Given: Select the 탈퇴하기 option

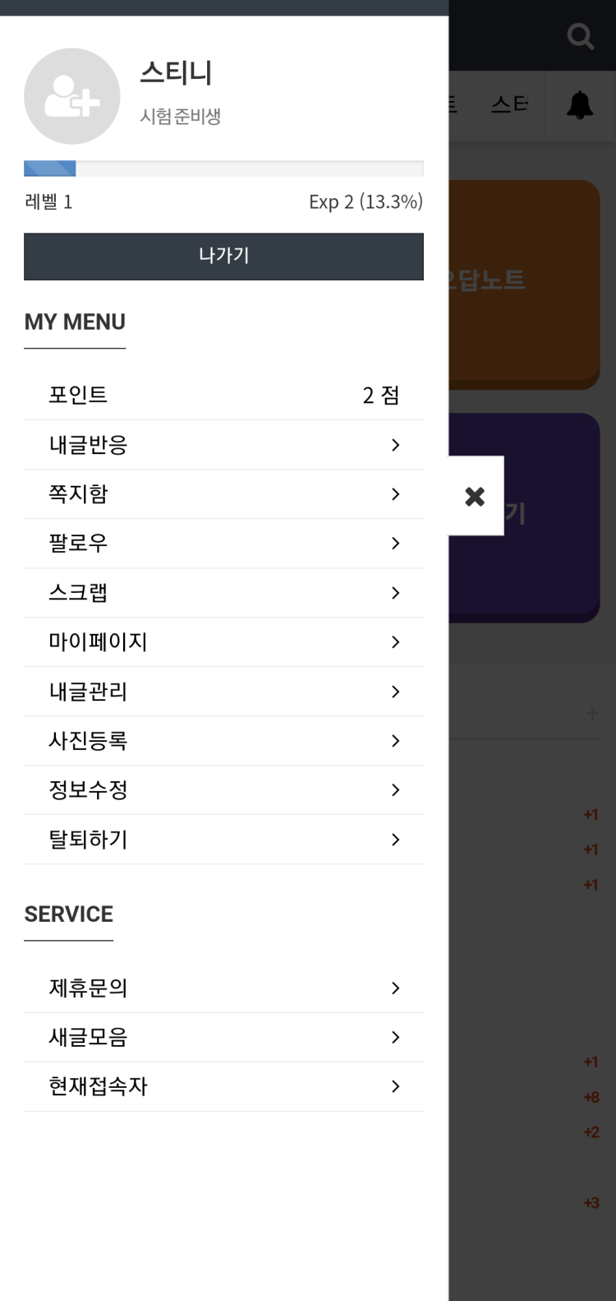Looking at the screenshot, I should pyautogui.click(x=88, y=840).
